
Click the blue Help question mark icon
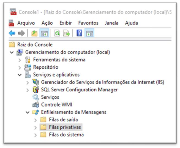[80, 33]
